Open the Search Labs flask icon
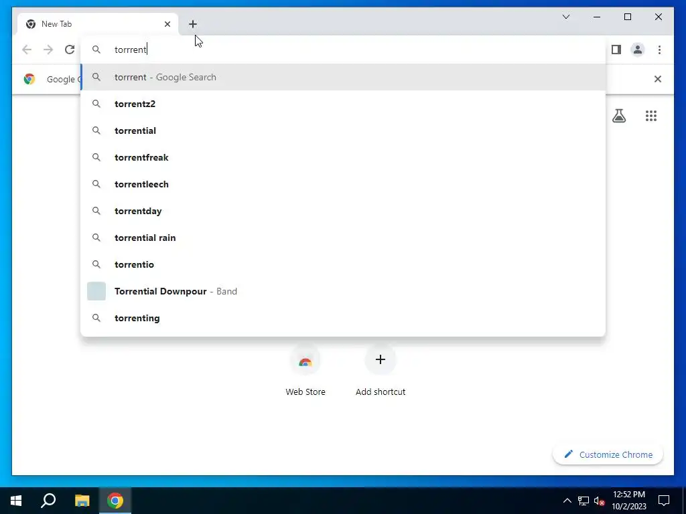Screen dimensions: 686x514 click(x=618, y=116)
